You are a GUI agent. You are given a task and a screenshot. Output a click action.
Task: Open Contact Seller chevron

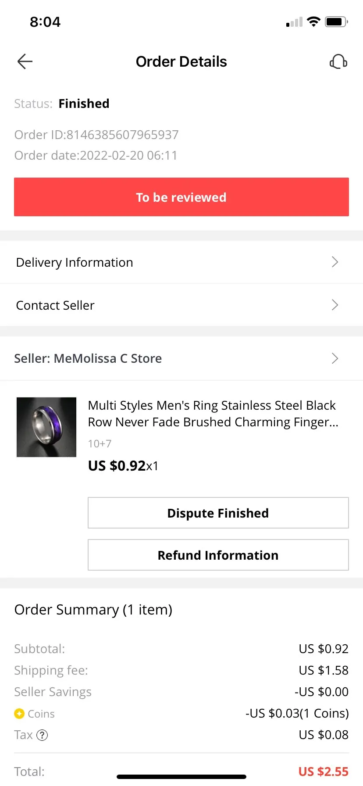pyautogui.click(x=335, y=305)
